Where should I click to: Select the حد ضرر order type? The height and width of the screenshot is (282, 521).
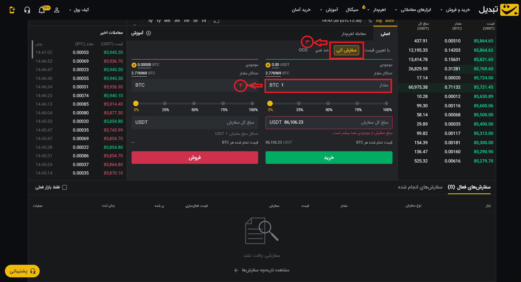[x=322, y=50]
